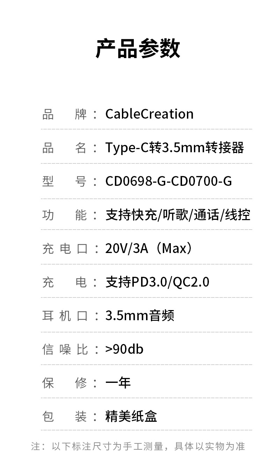Click the 品牌 label
Image resolution: width=276 pixels, height=470 pixels.
[65, 114]
